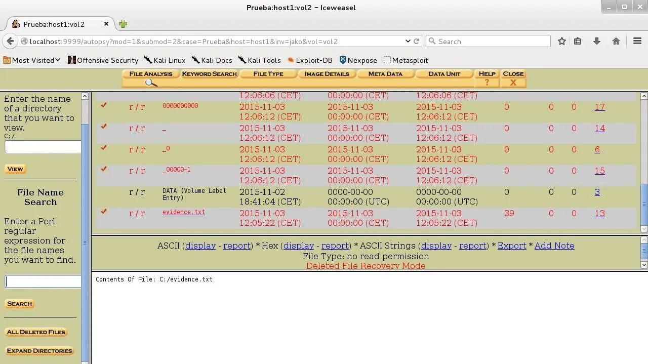Open Autopsy Help tab
648x364 pixels.
(x=487, y=78)
